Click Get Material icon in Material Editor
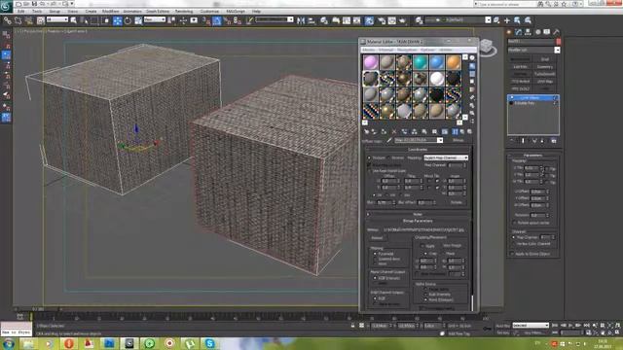623x350 pixels. click(x=366, y=132)
